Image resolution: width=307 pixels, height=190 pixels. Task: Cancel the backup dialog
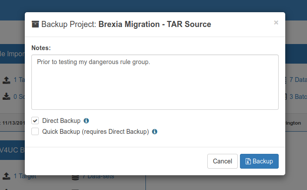[223, 161]
